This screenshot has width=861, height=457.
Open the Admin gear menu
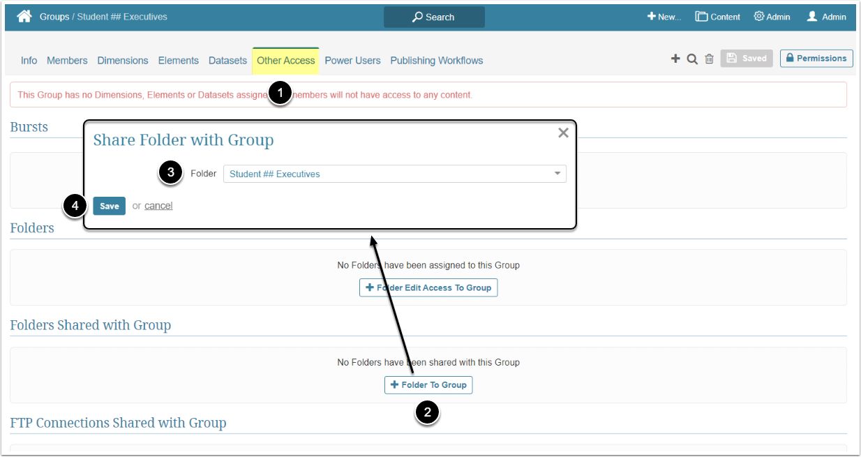click(772, 17)
